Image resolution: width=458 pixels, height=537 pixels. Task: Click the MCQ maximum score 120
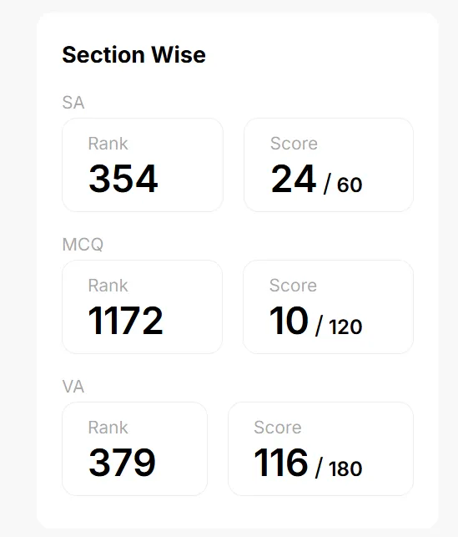point(345,327)
